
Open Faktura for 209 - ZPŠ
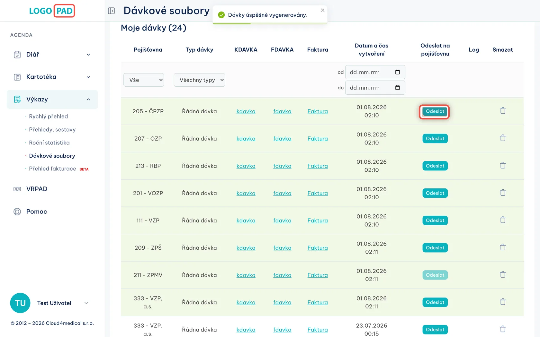(318, 248)
